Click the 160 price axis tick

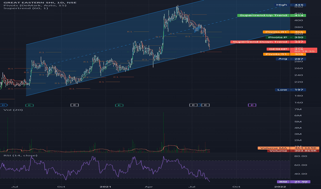(x=299, y=102)
